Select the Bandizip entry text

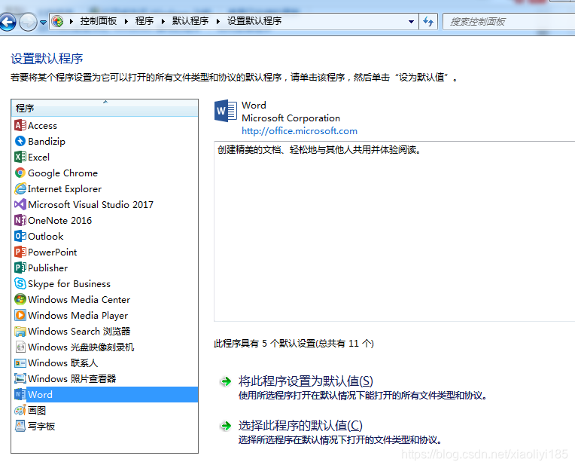click(47, 142)
